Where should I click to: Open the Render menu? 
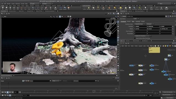pyautogui.click(x=9, y=4)
